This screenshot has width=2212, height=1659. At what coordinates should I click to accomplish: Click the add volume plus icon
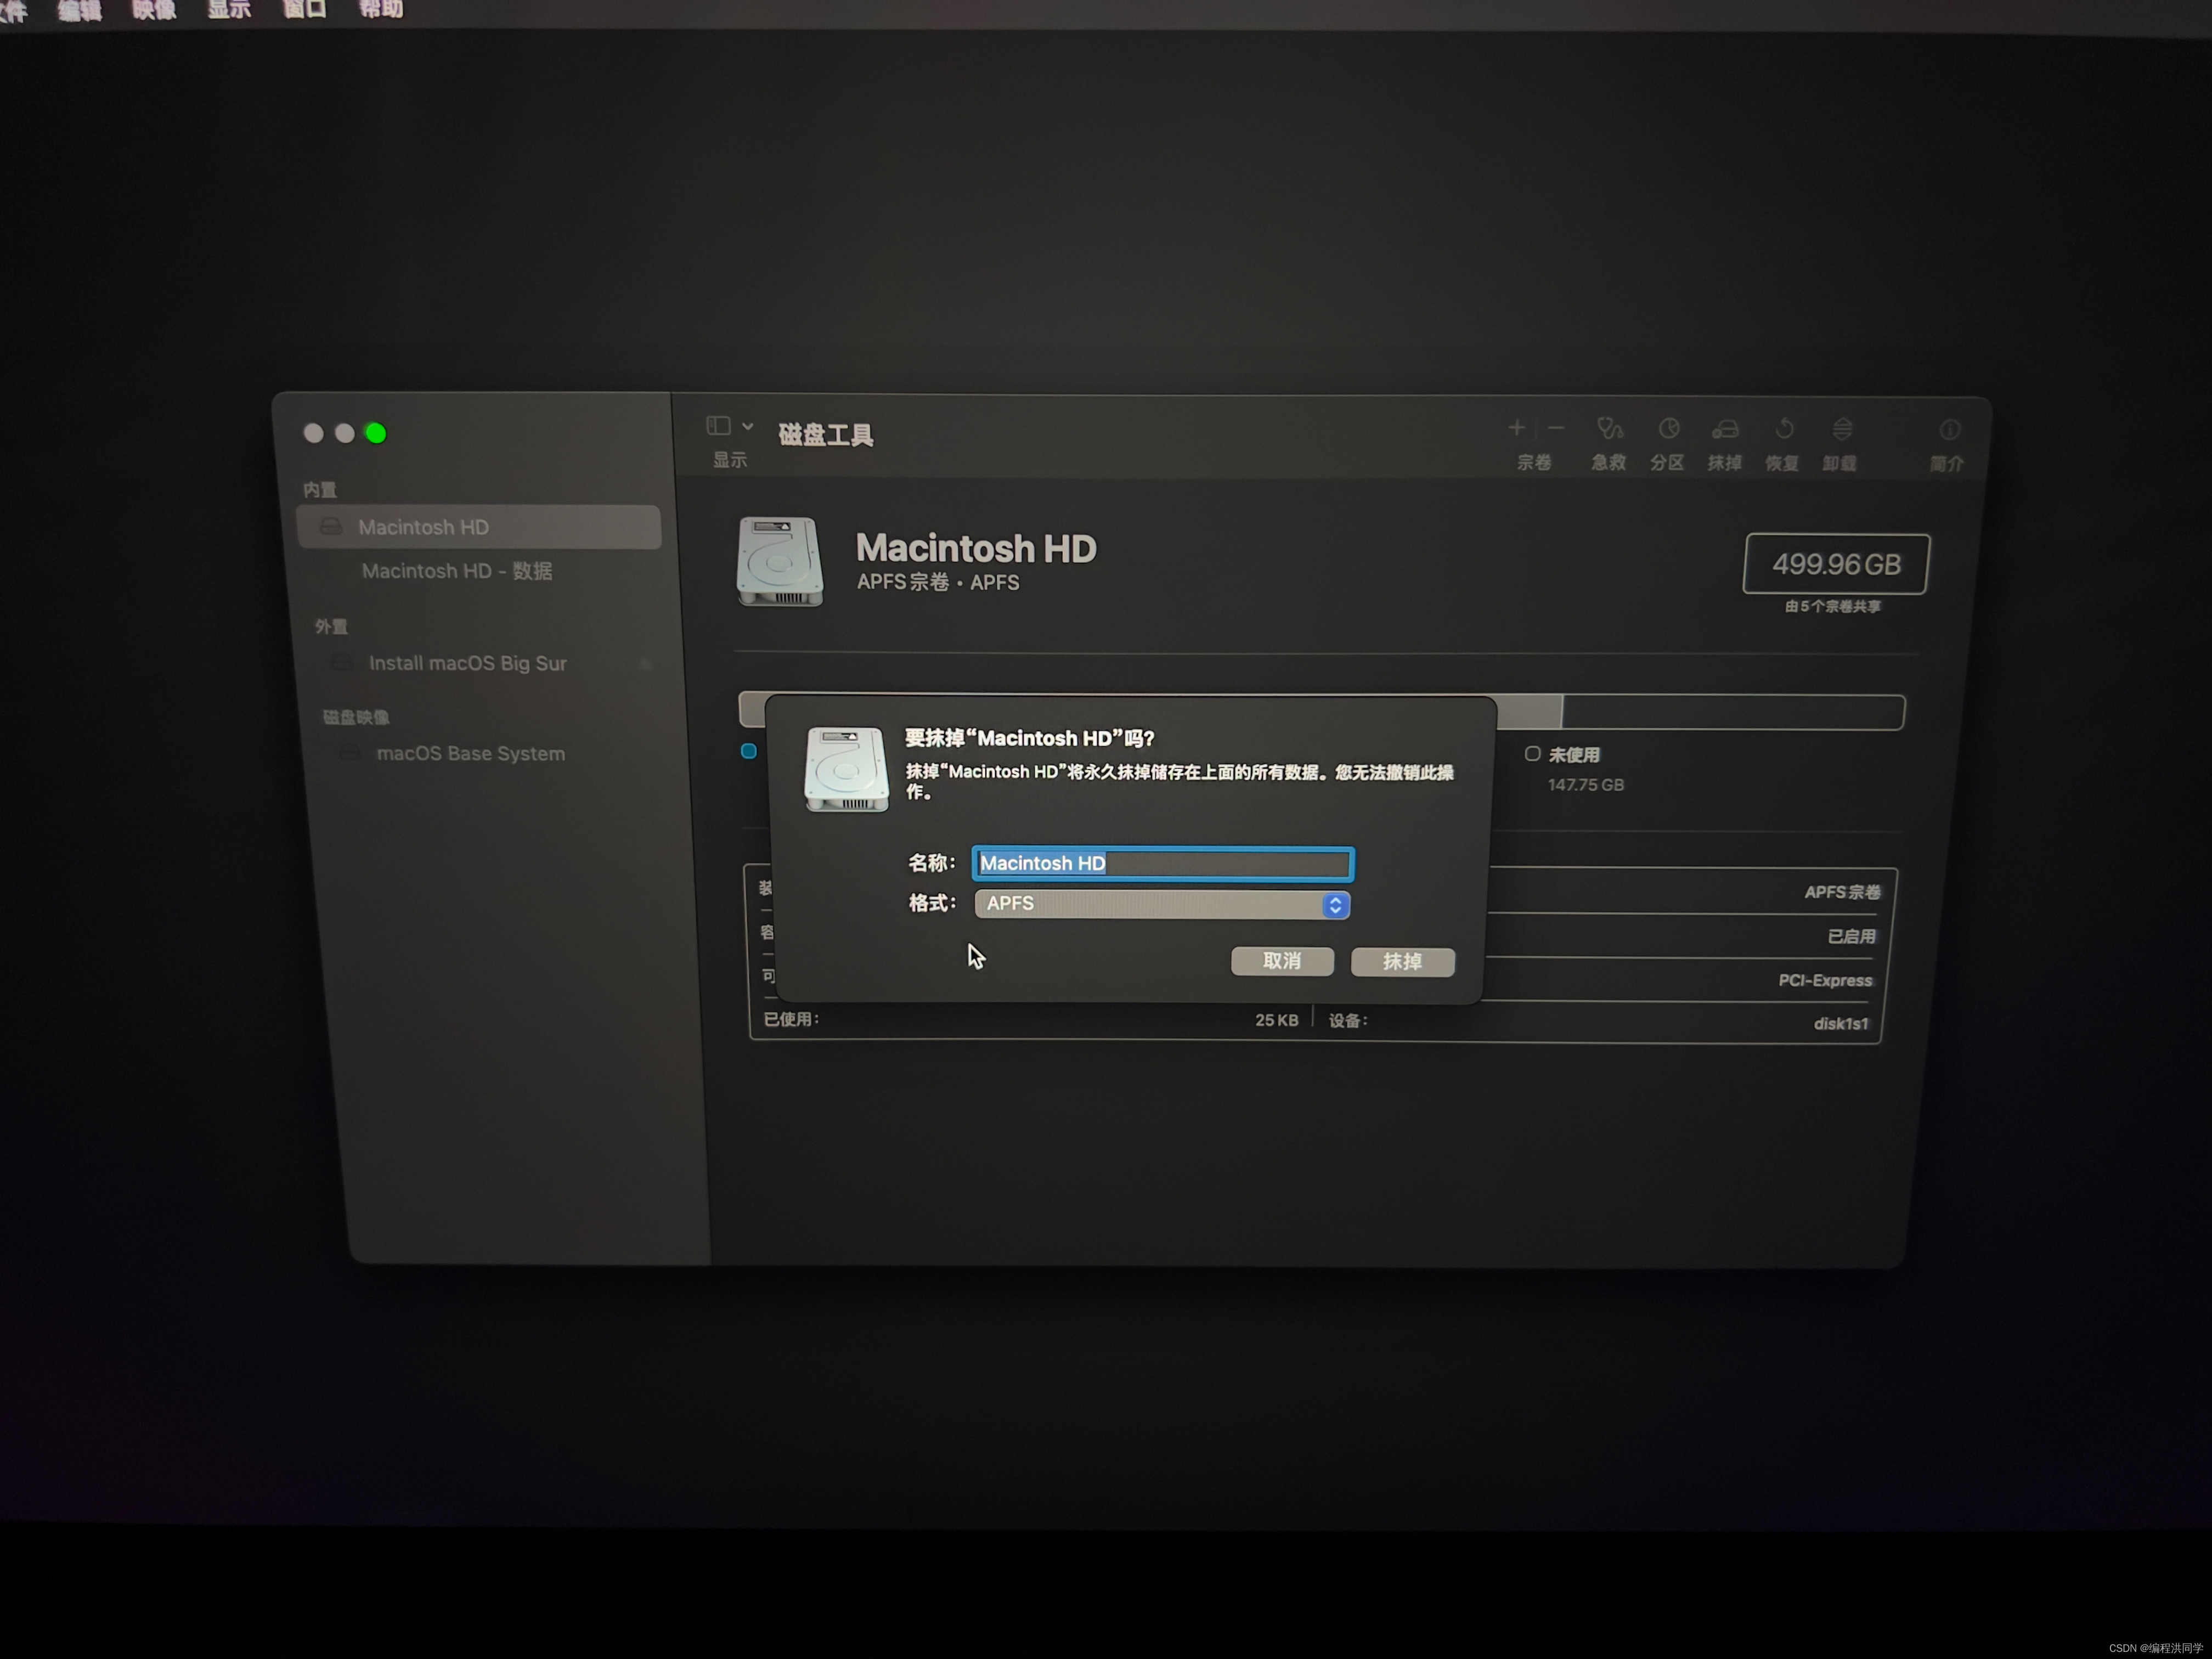pos(1516,428)
